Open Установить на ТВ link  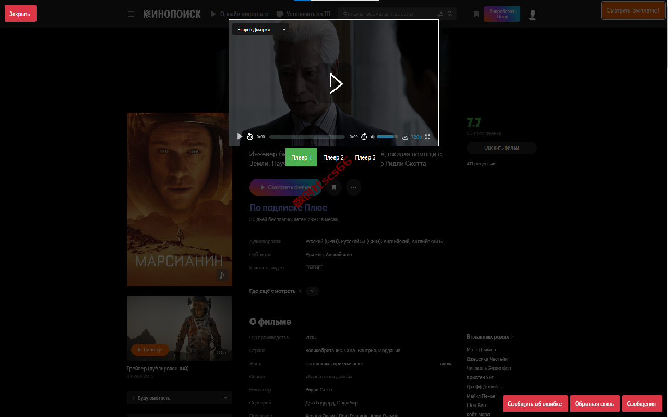click(x=303, y=14)
